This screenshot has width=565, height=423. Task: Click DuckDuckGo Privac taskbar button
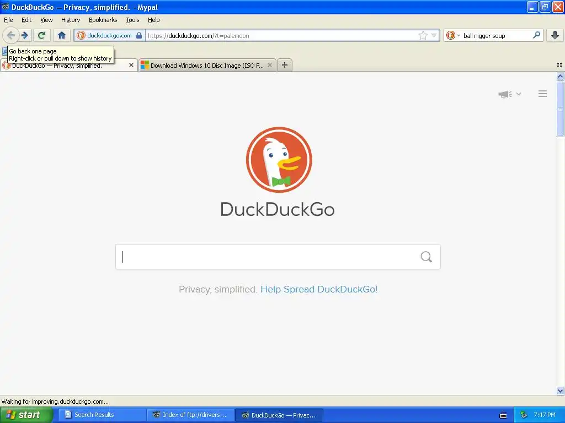(x=279, y=415)
